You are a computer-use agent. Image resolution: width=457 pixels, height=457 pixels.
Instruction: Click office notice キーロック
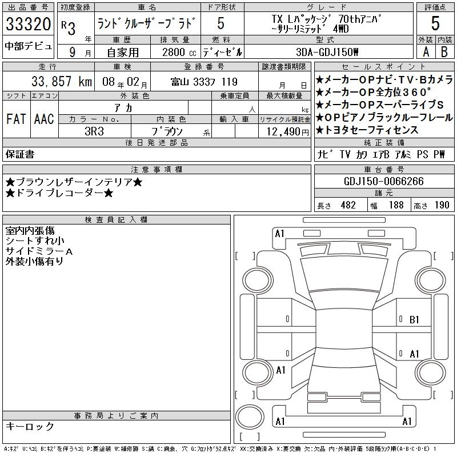(x=30, y=426)
